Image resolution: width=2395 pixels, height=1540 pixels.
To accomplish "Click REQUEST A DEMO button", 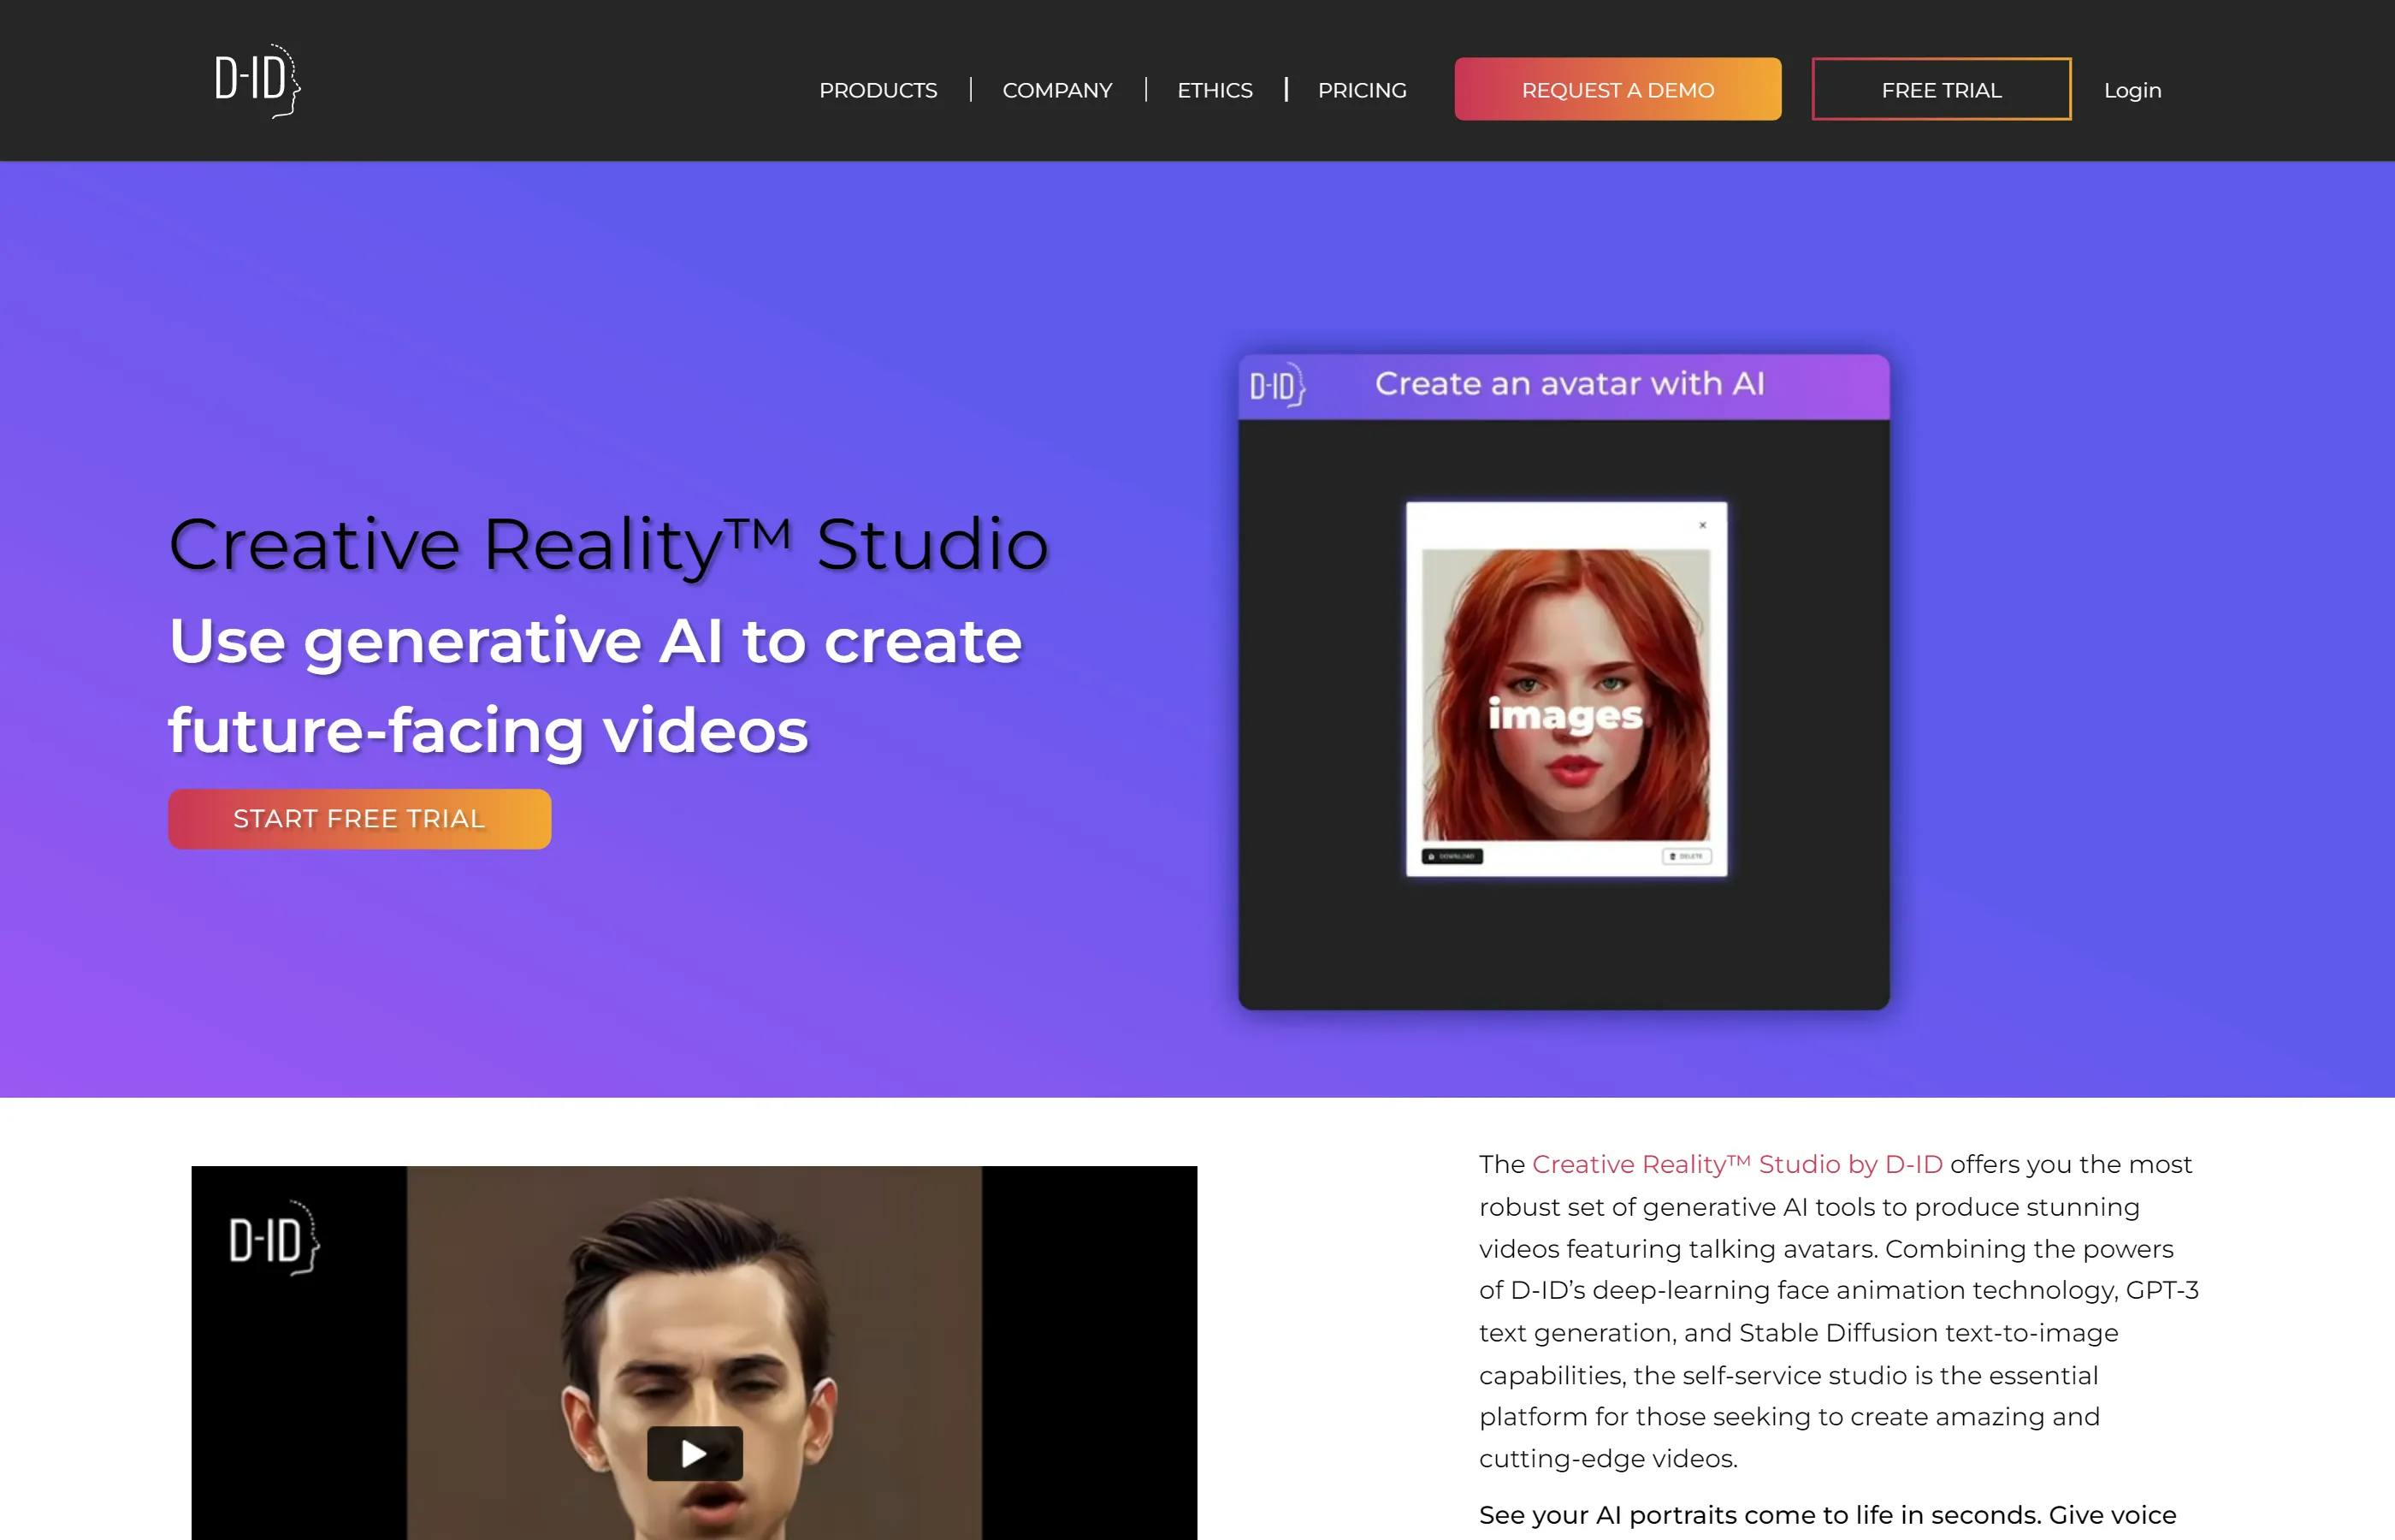I will [x=1617, y=89].
